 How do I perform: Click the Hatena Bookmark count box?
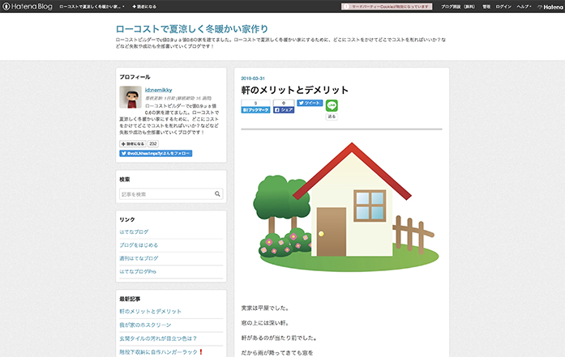tap(255, 103)
